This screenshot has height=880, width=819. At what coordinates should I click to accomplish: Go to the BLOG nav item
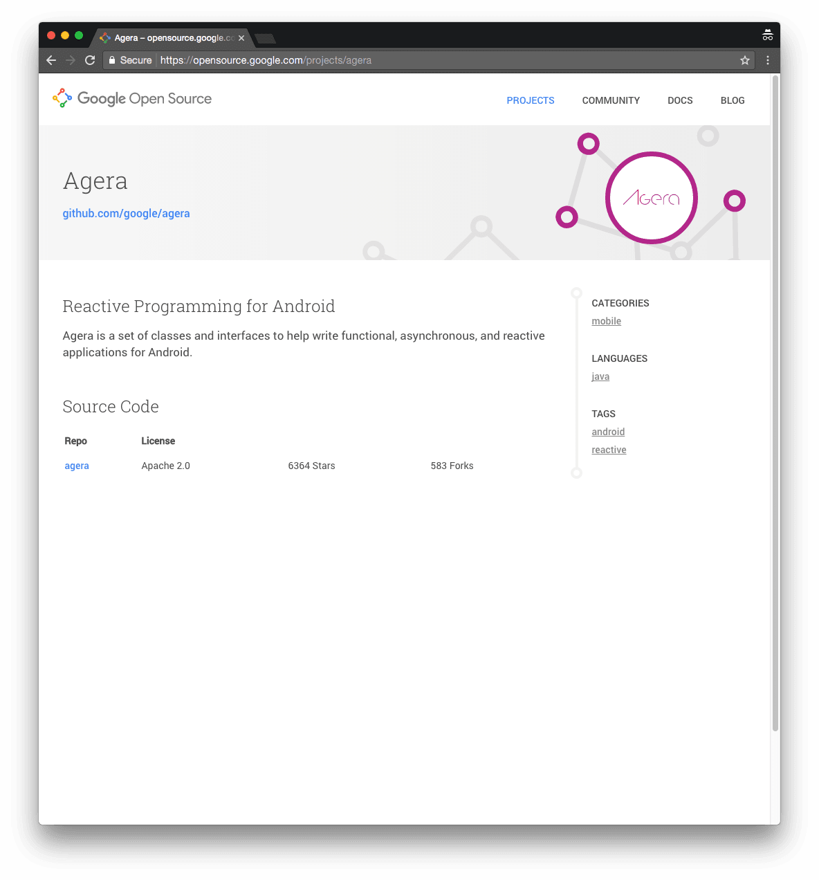tap(733, 100)
